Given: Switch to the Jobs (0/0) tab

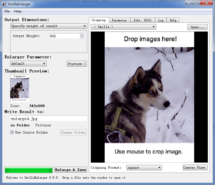Looking at the screenshot, I should pyautogui.click(x=142, y=20).
